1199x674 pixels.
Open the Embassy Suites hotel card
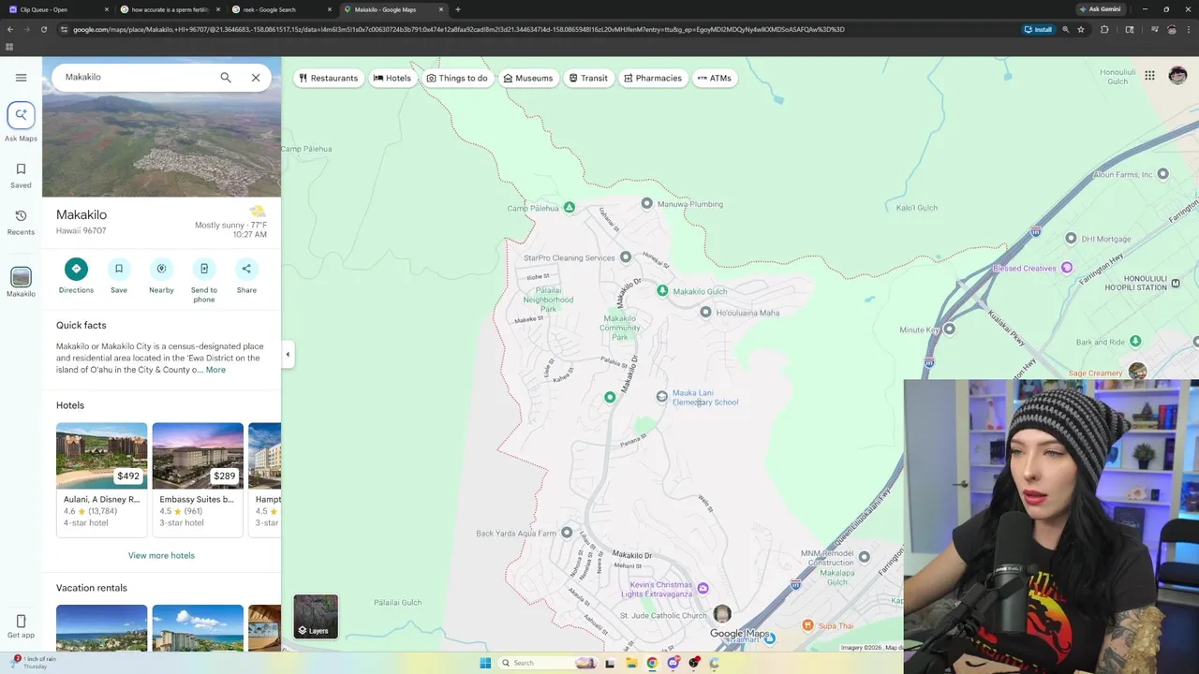click(x=198, y=479)
